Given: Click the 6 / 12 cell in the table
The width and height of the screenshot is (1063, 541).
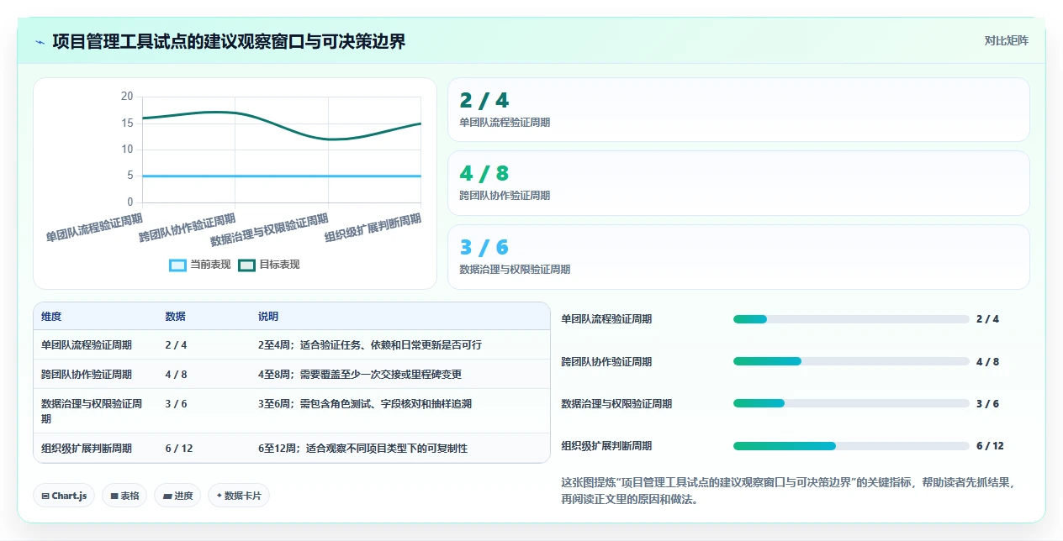Looking at the screenshot, I should [179, 449].
